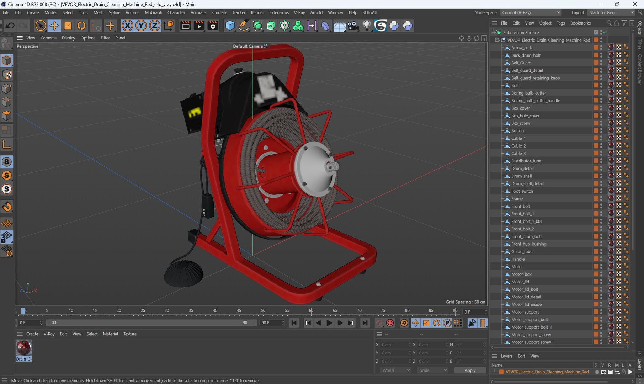The width and height of the screenshot is (644, 384).
Task: Click the Live Selection tool
Action: 41,26
